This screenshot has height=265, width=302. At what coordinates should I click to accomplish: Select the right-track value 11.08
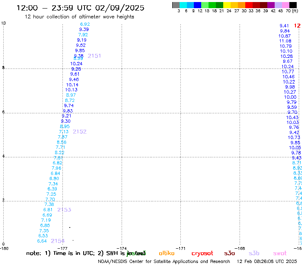[x=285, y=41]
